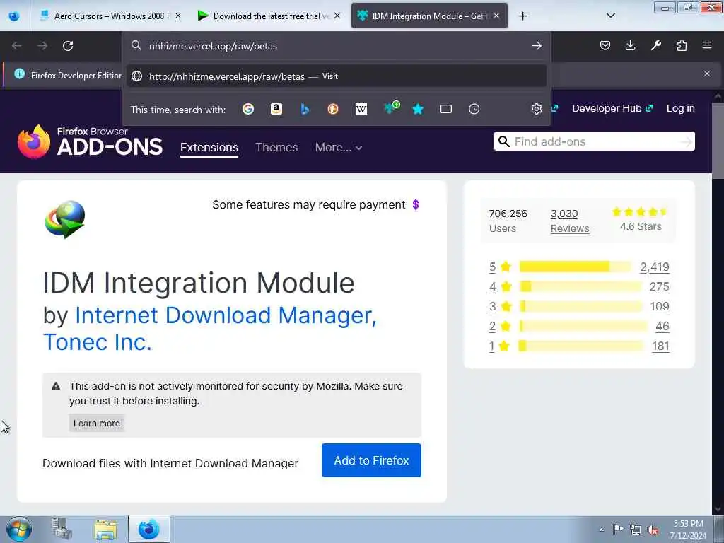Open developer tools wrench icon
Viewport: 724px width, 543px height.
(655, 45)
